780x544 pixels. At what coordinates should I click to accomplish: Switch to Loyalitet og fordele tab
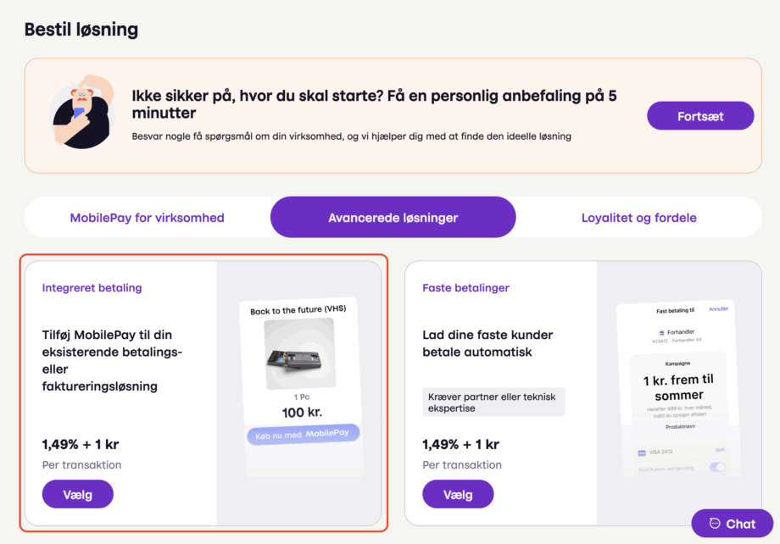click(638, 218)
